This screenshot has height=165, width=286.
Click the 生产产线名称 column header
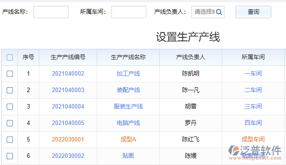click(x=128, y=57)
